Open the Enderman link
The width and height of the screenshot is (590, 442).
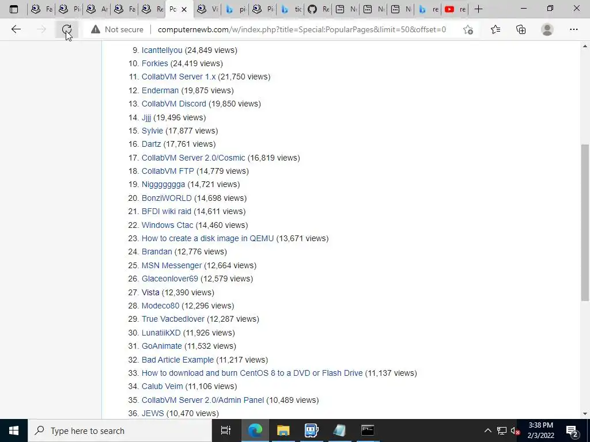(x=160, y=90)
